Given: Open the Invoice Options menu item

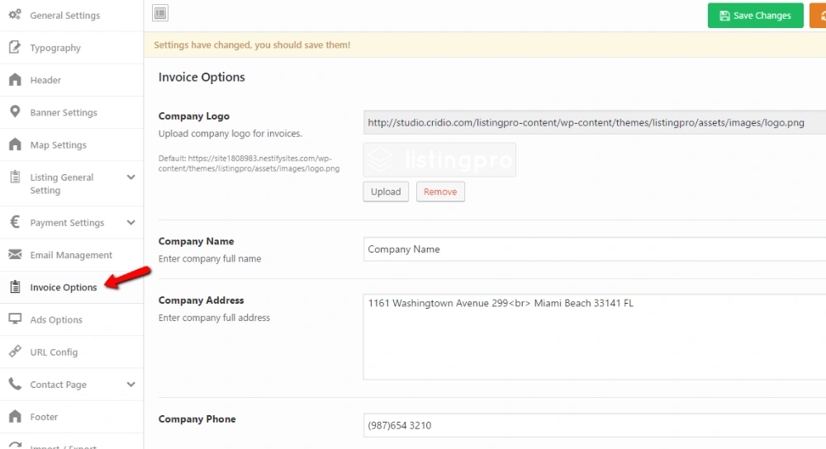Looking at the screenshot, I should pos(63,287).
